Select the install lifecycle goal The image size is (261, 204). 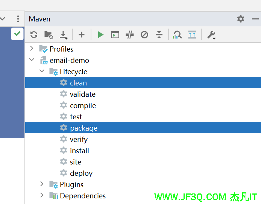pos(79,151)
